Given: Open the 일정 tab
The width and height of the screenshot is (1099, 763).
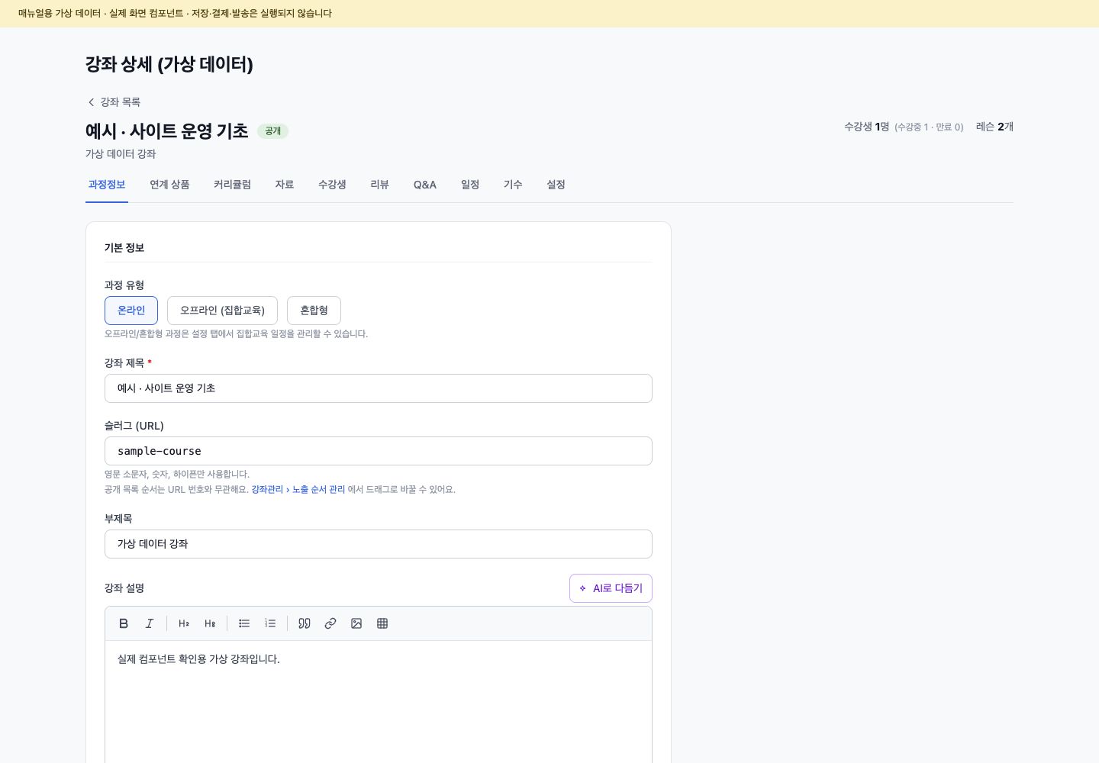Looking at the screenshot, I should point(470,185).
